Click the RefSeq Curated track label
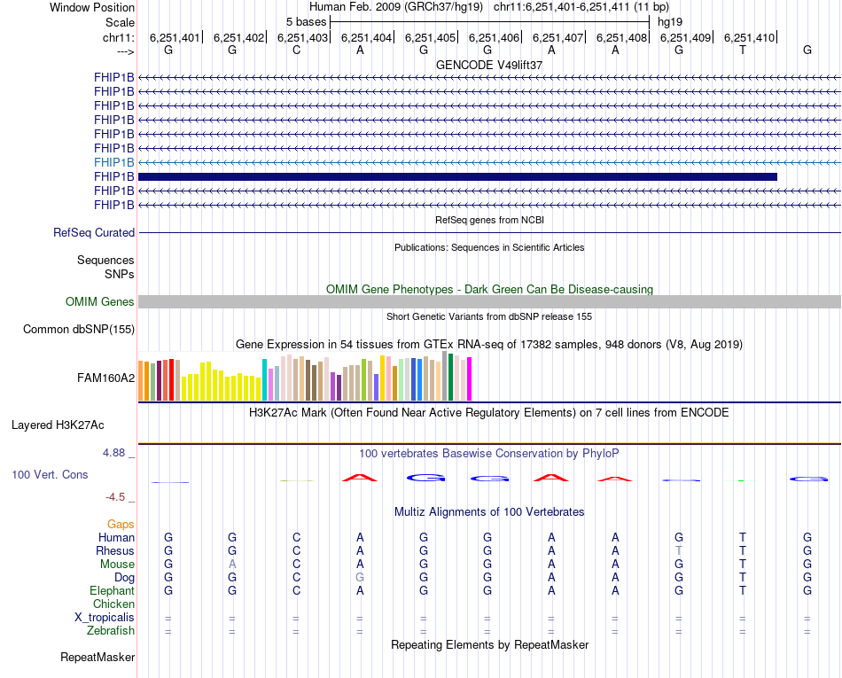 pyautogui.click(x=94, y=232)
